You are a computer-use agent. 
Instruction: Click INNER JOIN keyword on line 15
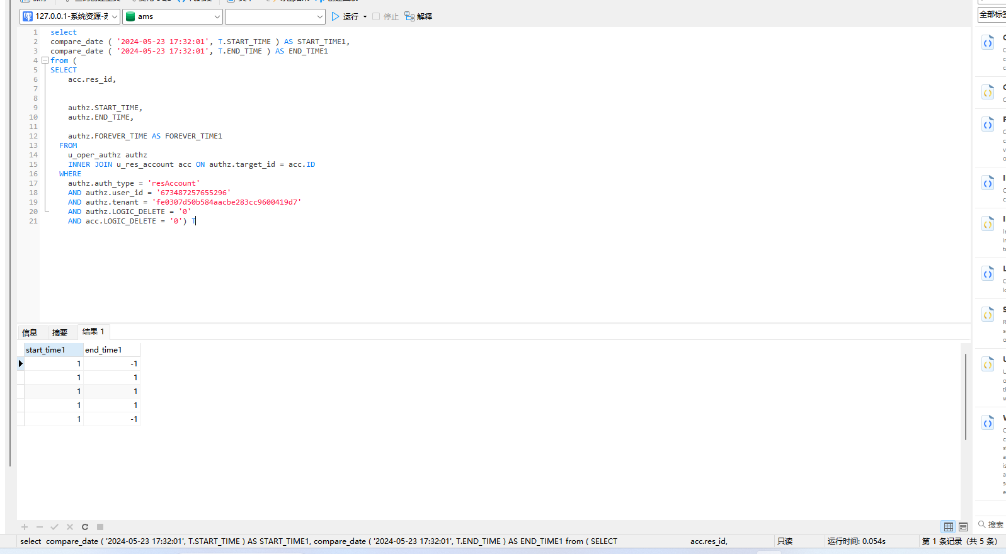click(90, 164)
